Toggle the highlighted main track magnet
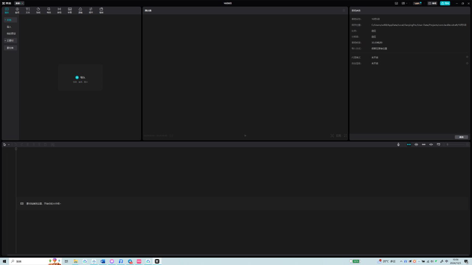The width and height of the screenshot is (472, 265). click(x=409, y=145)
